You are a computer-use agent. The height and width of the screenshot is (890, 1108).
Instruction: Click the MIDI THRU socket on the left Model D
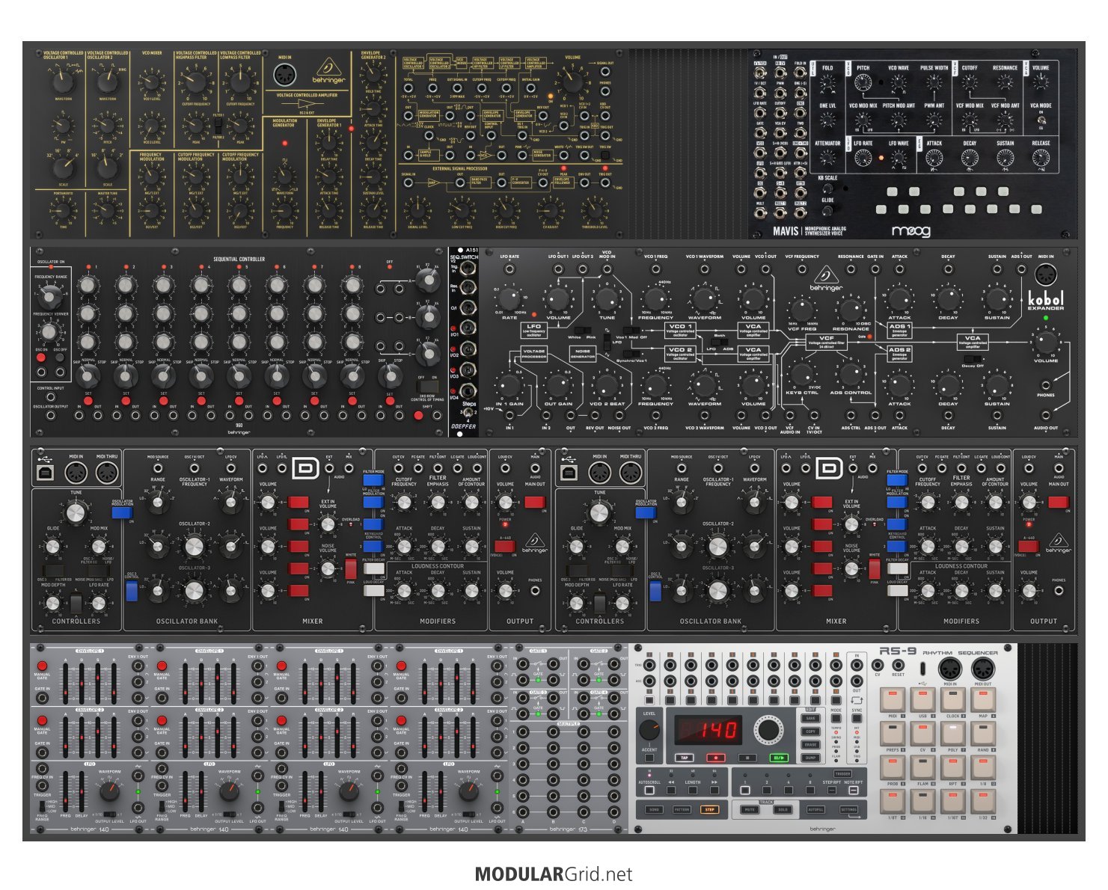107,473
